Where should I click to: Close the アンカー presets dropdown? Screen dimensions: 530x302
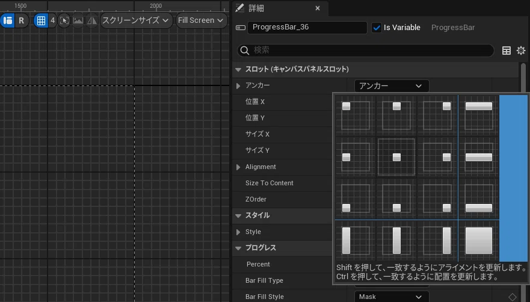pos(392,86)
